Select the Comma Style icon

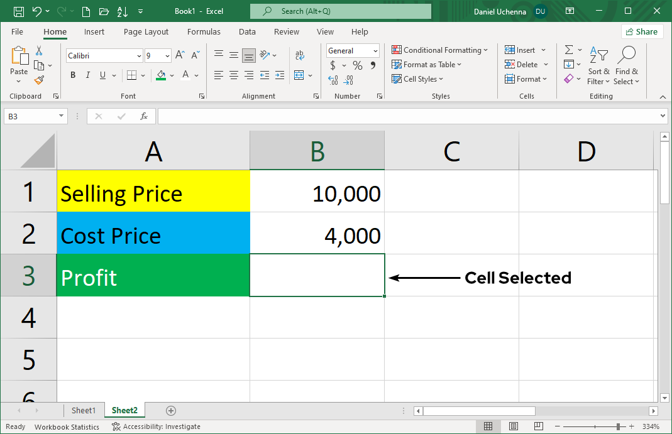373,65
